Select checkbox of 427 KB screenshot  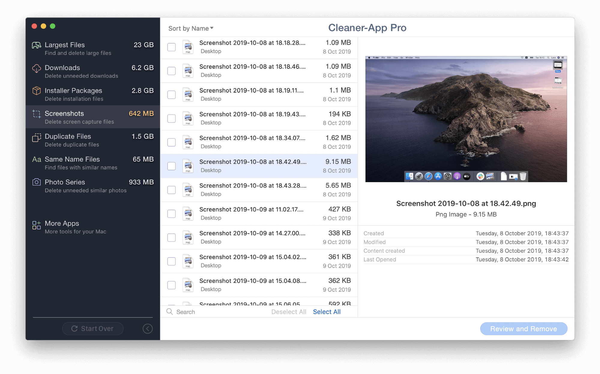pos(171,214)
